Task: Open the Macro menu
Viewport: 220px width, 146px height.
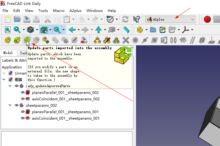Action: pos(59,11)
